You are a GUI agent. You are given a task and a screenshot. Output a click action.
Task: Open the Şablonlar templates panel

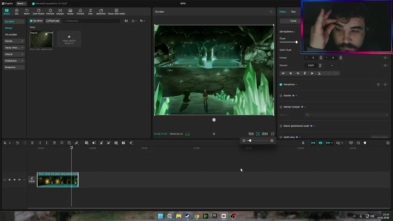101,12
